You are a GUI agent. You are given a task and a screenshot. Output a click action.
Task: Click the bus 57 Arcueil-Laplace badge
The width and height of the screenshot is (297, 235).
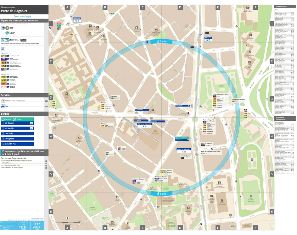click(x=3, y=56)
